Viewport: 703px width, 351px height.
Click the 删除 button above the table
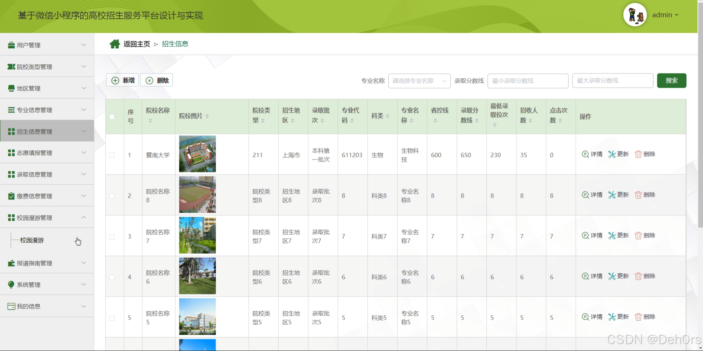pos(157,80)
